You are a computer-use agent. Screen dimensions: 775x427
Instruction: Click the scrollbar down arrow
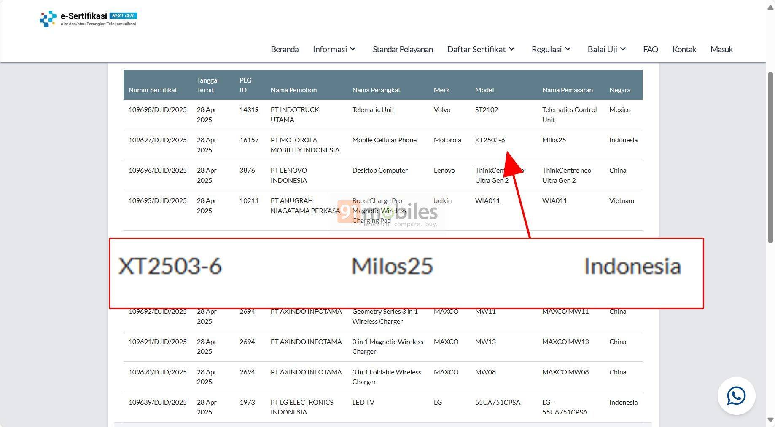pos(770,419)
